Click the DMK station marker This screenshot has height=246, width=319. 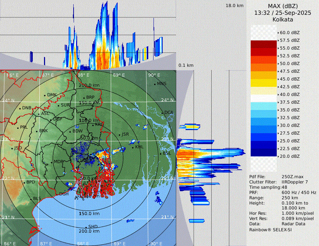tap(45, 95)
